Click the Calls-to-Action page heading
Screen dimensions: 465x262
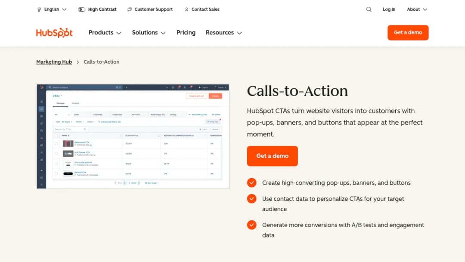(297, 91)
